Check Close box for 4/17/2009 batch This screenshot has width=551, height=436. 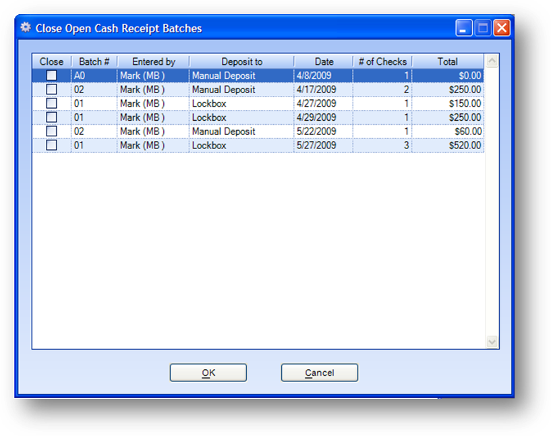52,89
